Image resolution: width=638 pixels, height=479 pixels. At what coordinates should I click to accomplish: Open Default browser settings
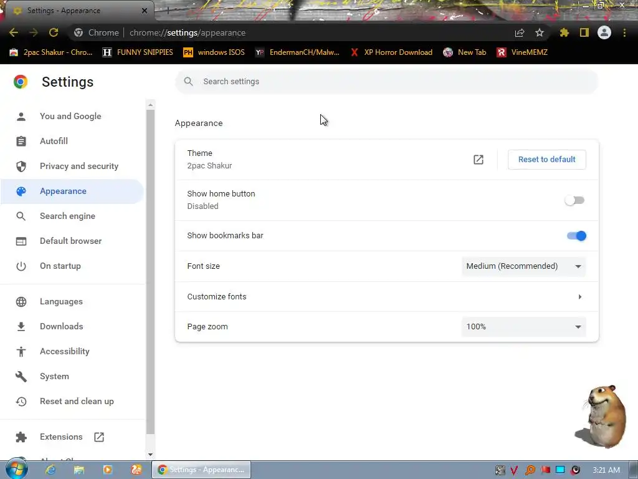coord(72,241)
